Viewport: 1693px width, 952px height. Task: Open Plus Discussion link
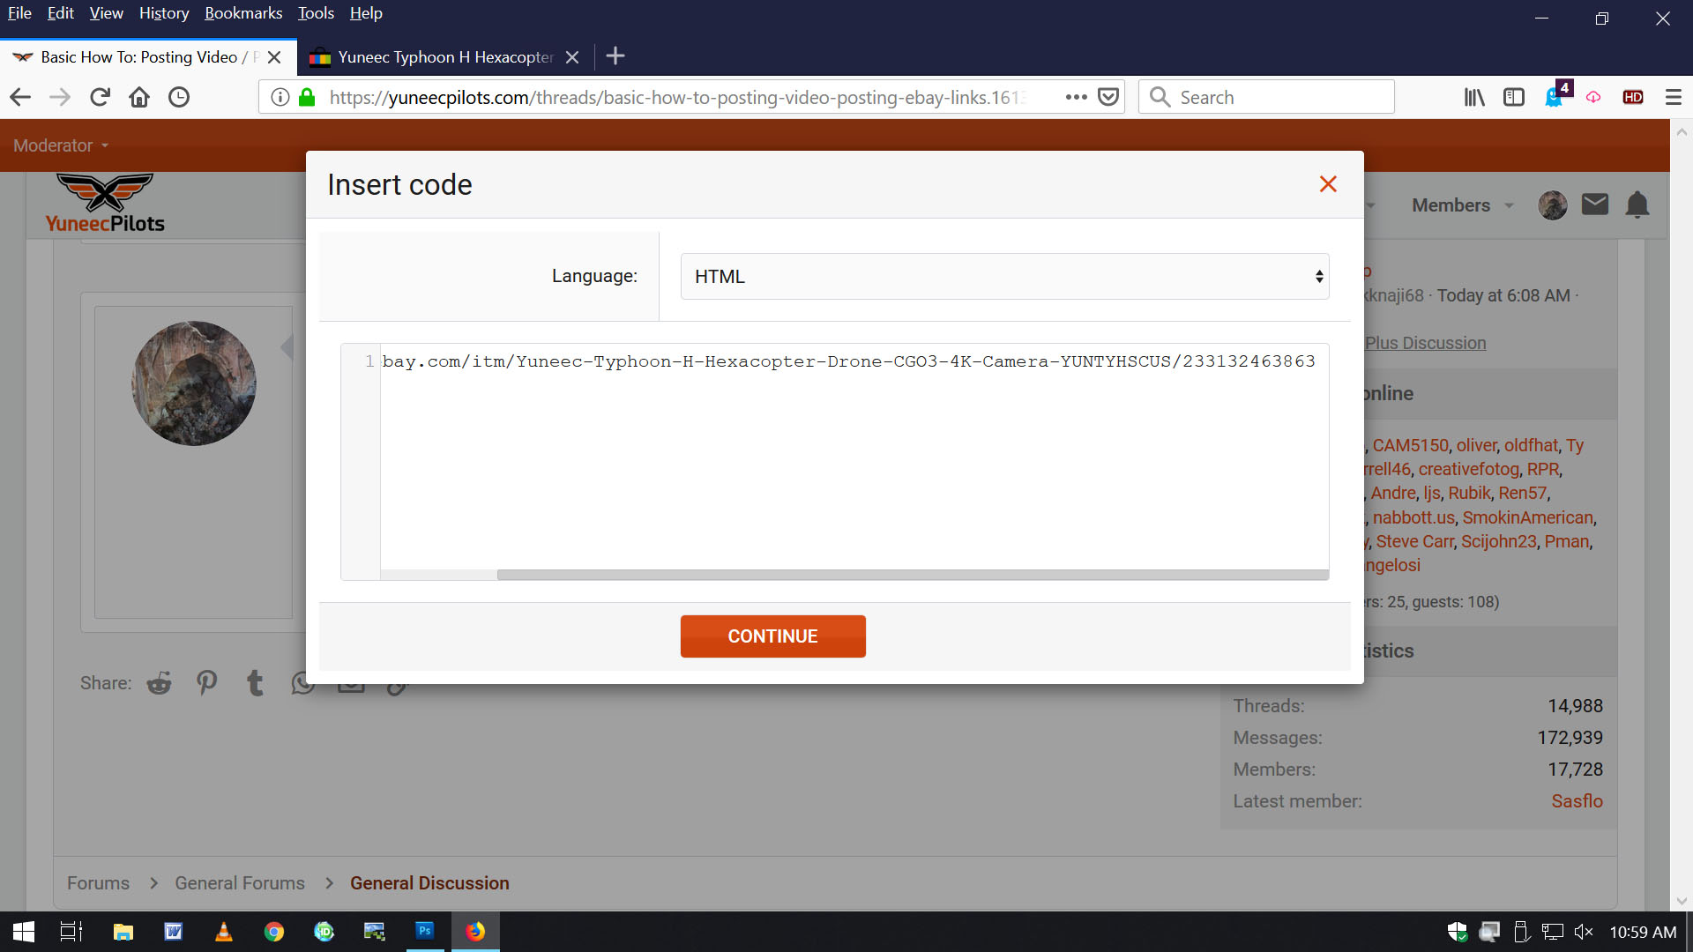point(1425,343)
